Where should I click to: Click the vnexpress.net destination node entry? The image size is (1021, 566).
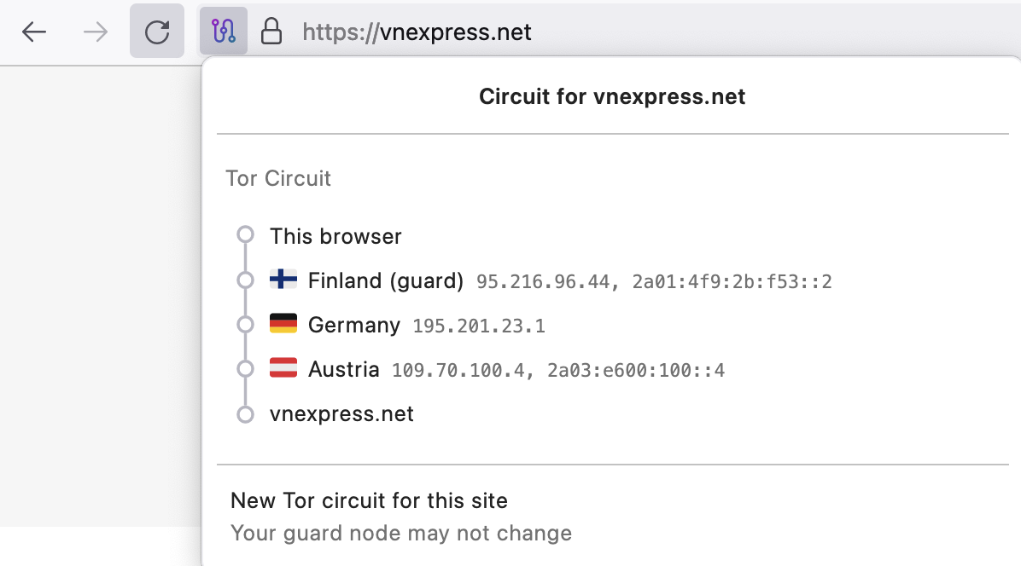click(341, 414)
